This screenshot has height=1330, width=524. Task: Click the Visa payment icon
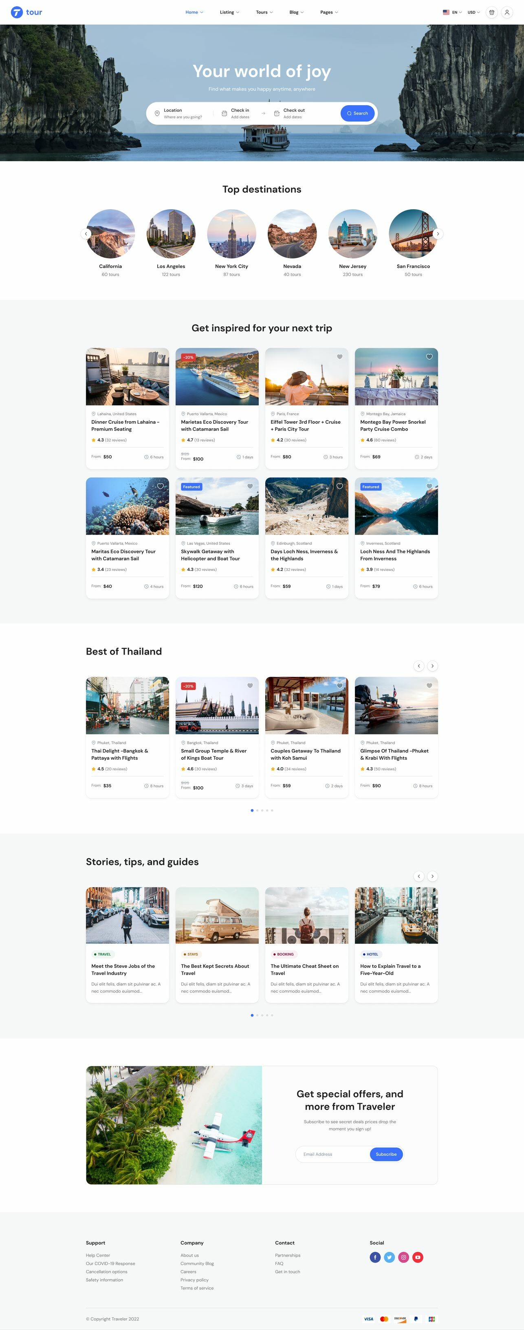pyautogui.click(x=369, y=1319)
